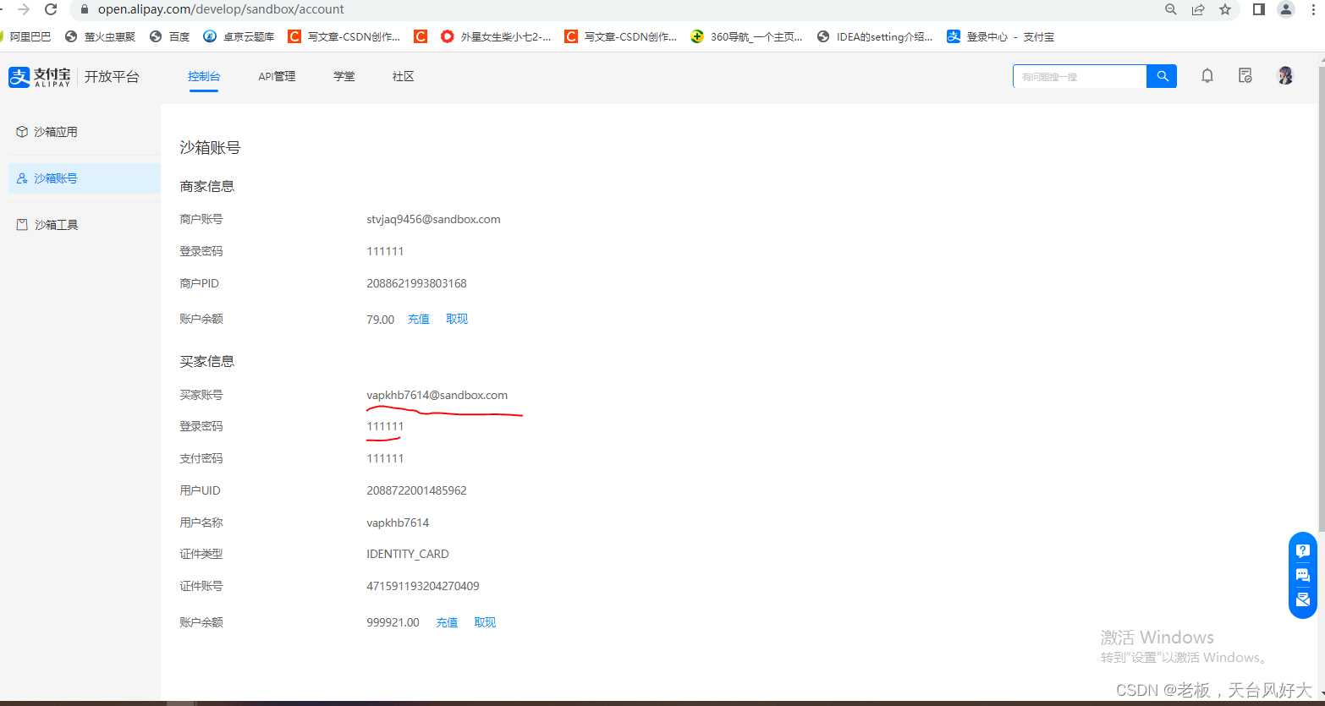Open the chat message floating icon
Viewport: 1325px width, 706px height.
tap(1303, 575)
